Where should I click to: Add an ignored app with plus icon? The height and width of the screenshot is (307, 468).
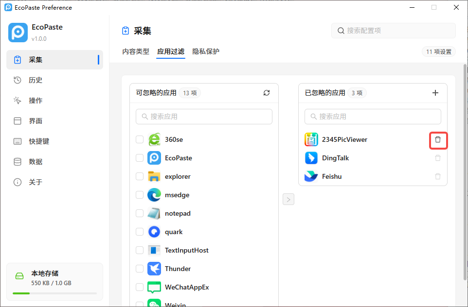(x=435, y=93)
